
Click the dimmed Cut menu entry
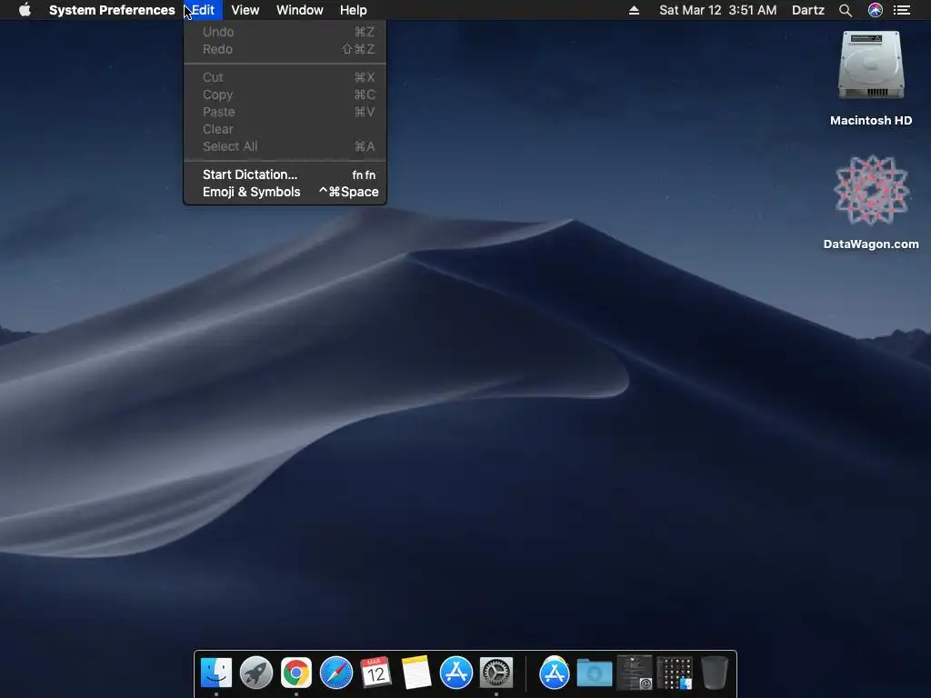285,77
